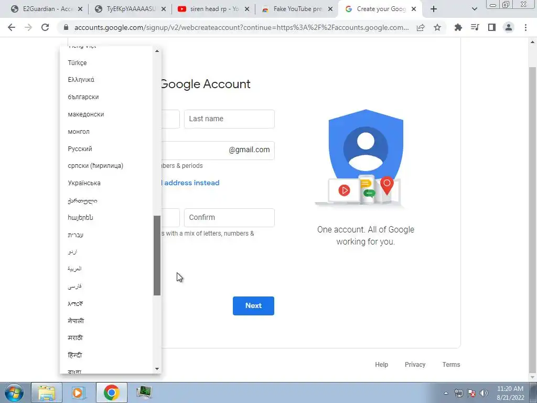Viewport: 537px width, 403px height.
Task: Open the monitor app taskbar icon
Action: coord(144,393)
